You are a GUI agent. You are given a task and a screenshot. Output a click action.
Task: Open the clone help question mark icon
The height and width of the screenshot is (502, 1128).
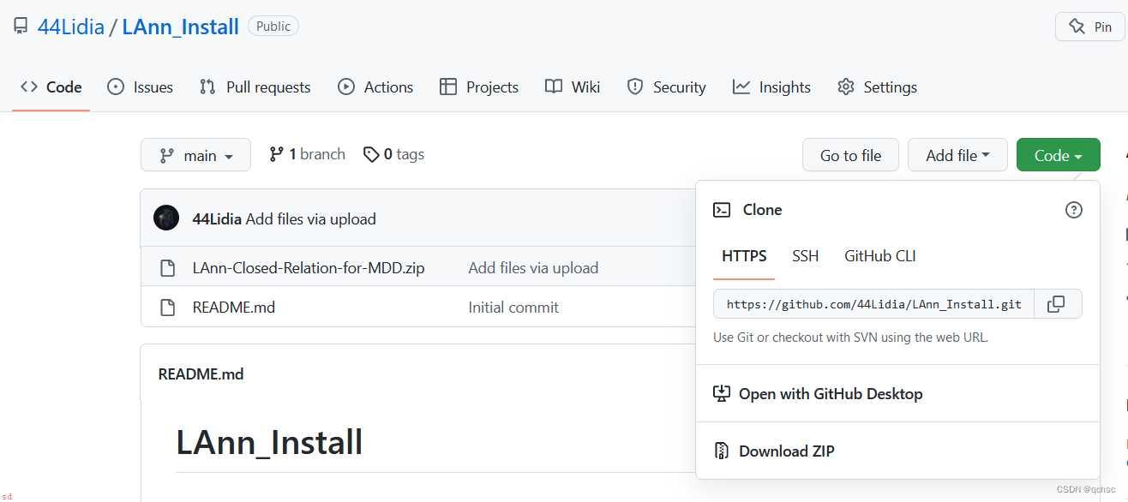[1073, 210]
